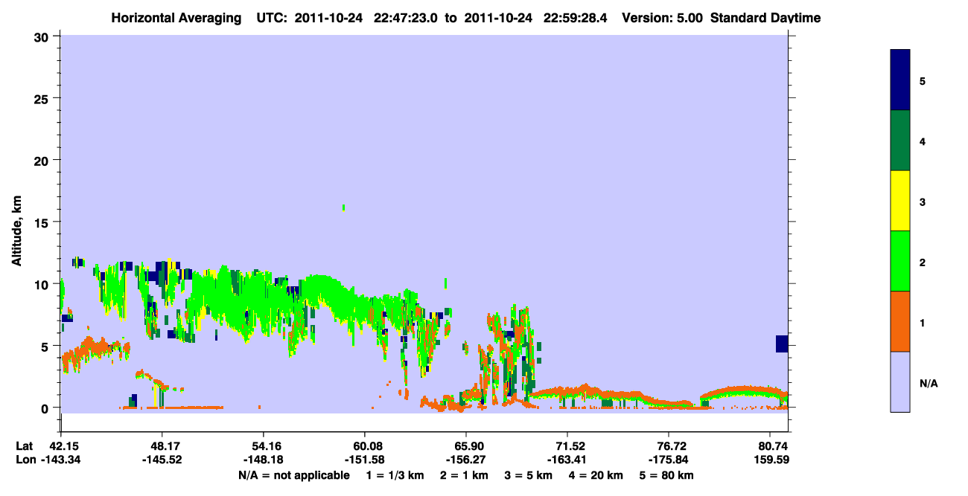Click the 'Lon' axis row label
Viewport: 968px width, 496px height.
pyautogui.click(x=25, y=460)
